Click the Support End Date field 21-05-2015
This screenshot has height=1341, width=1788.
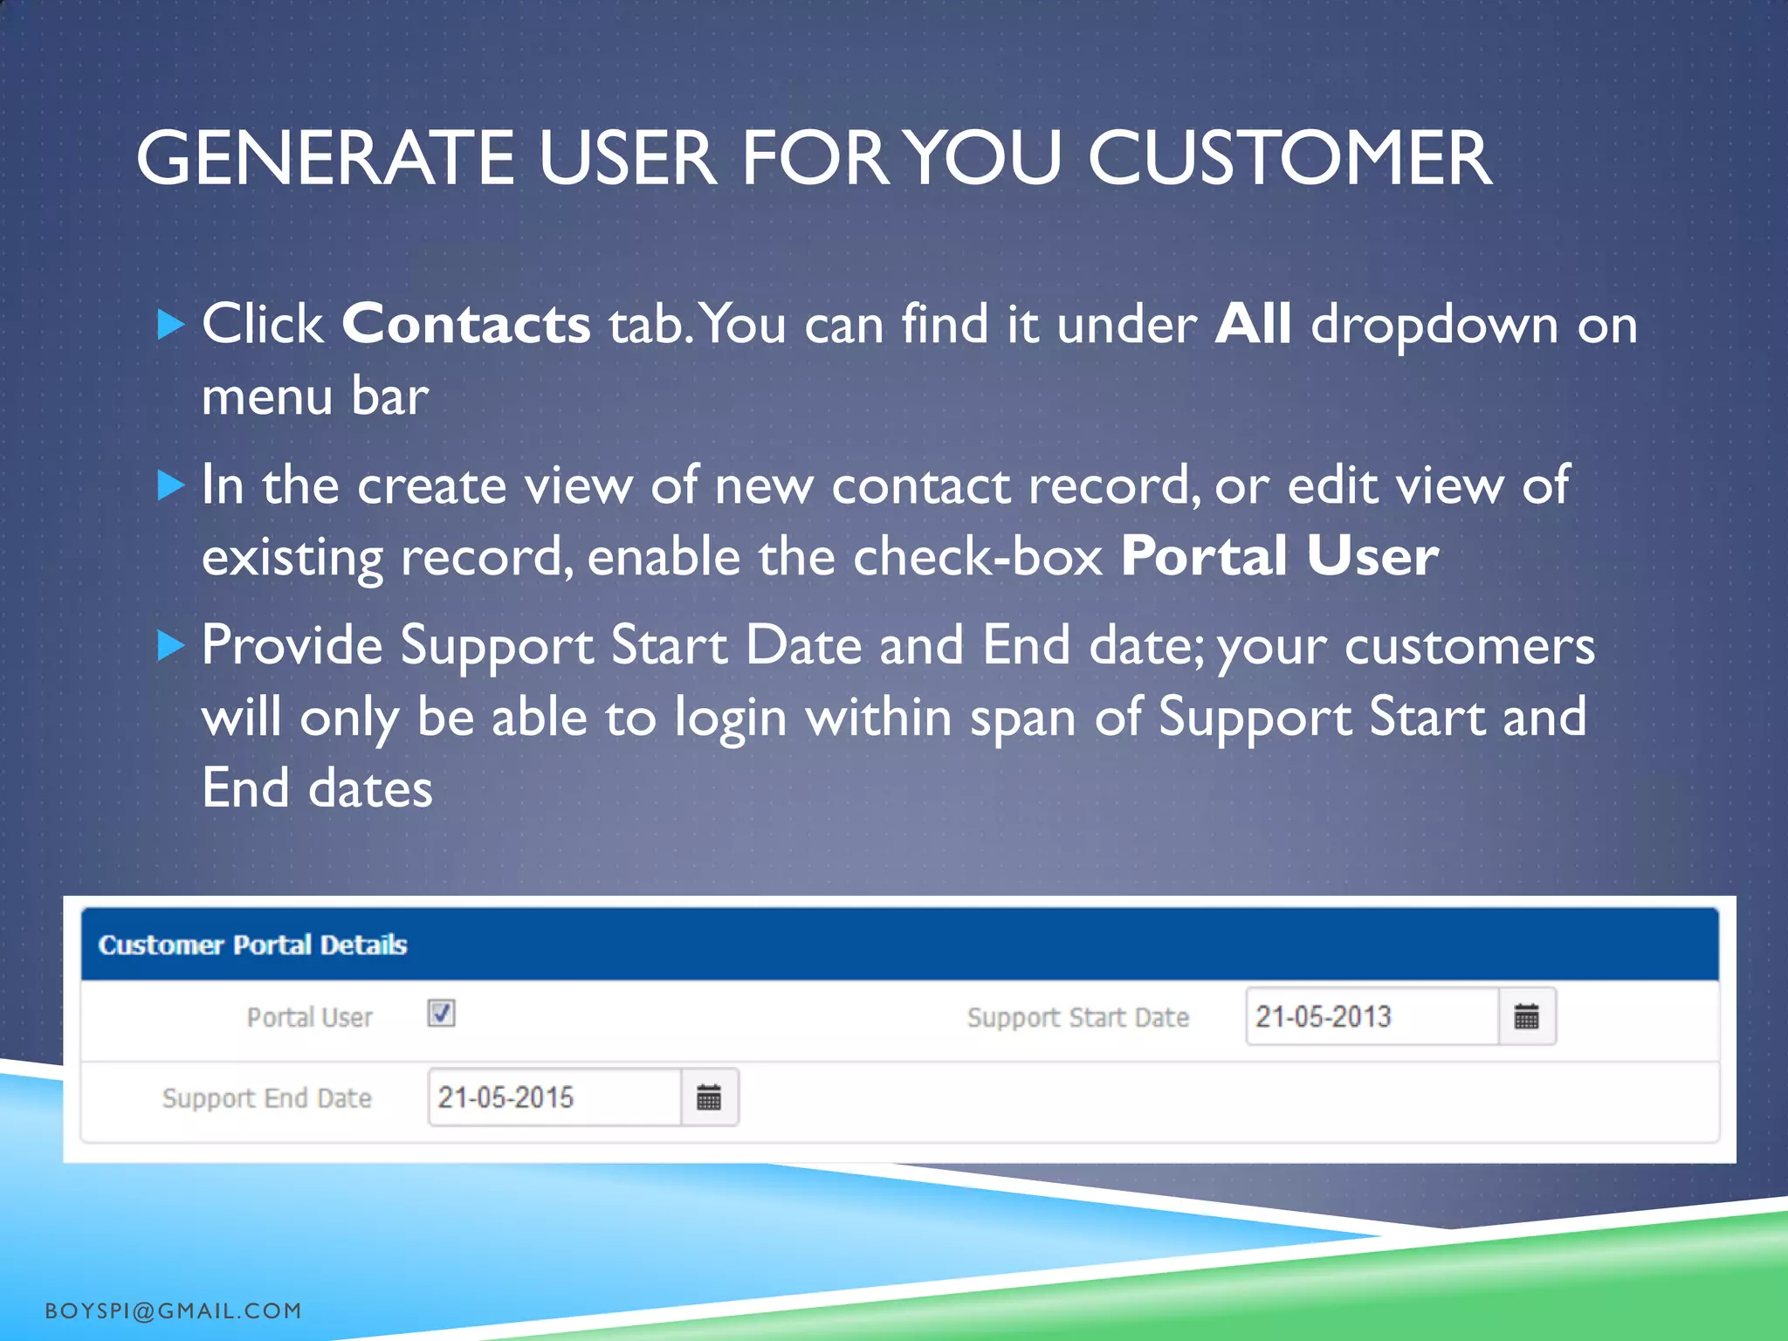(x=555, y=1097)
